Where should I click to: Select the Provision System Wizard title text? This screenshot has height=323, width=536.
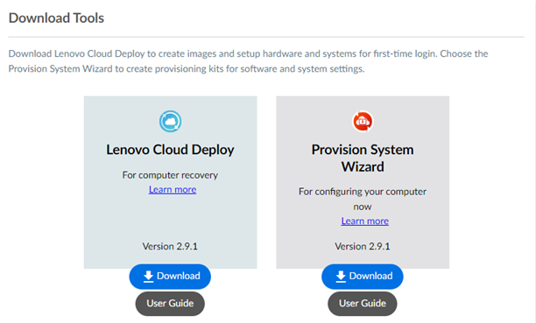point(363,158)
